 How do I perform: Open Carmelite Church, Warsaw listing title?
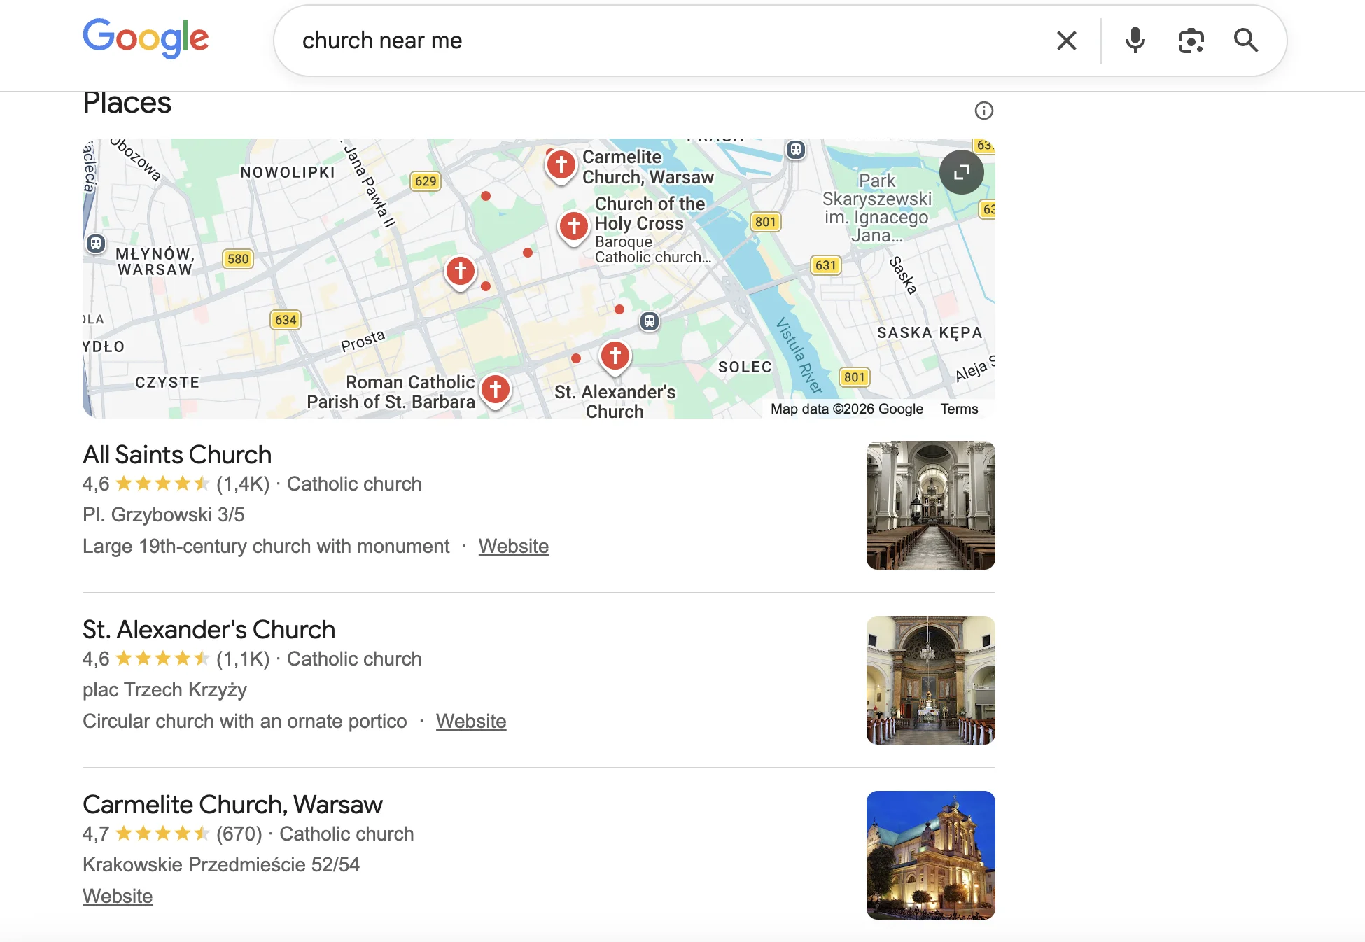(232, 805)
